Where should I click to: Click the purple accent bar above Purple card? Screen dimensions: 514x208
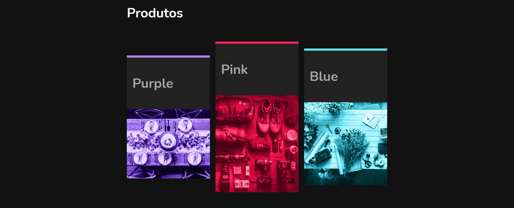click(x=168, y=56)
